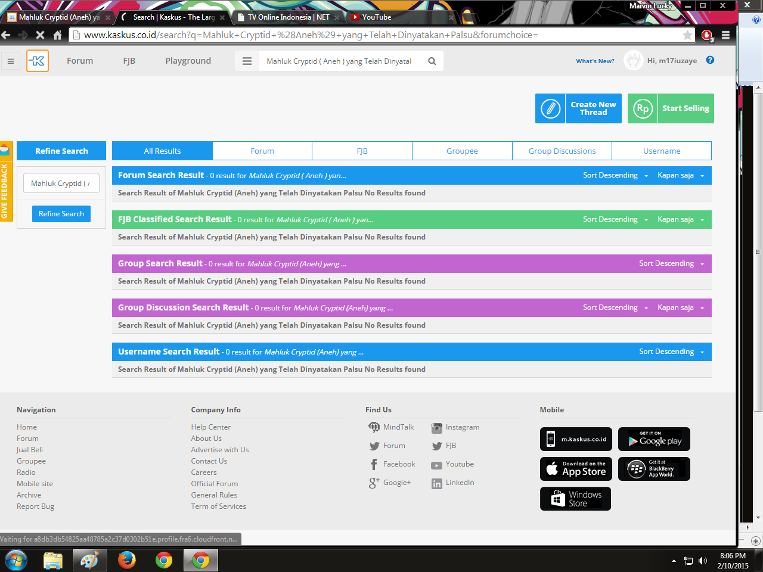Click the Kaskus logo icon
Image resolution: width=763 pixels, height=572 pixels.
(x=38, y=61)
